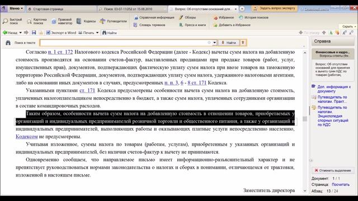The height and width of the screenshot is (201, 358).
Task: Open the tab list dropdown button
Action: [242, 9]
